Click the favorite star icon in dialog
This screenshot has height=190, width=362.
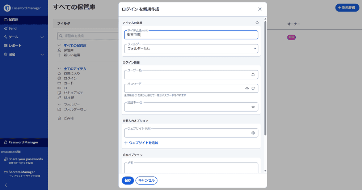pyautogui.click(x=257, y=22)
